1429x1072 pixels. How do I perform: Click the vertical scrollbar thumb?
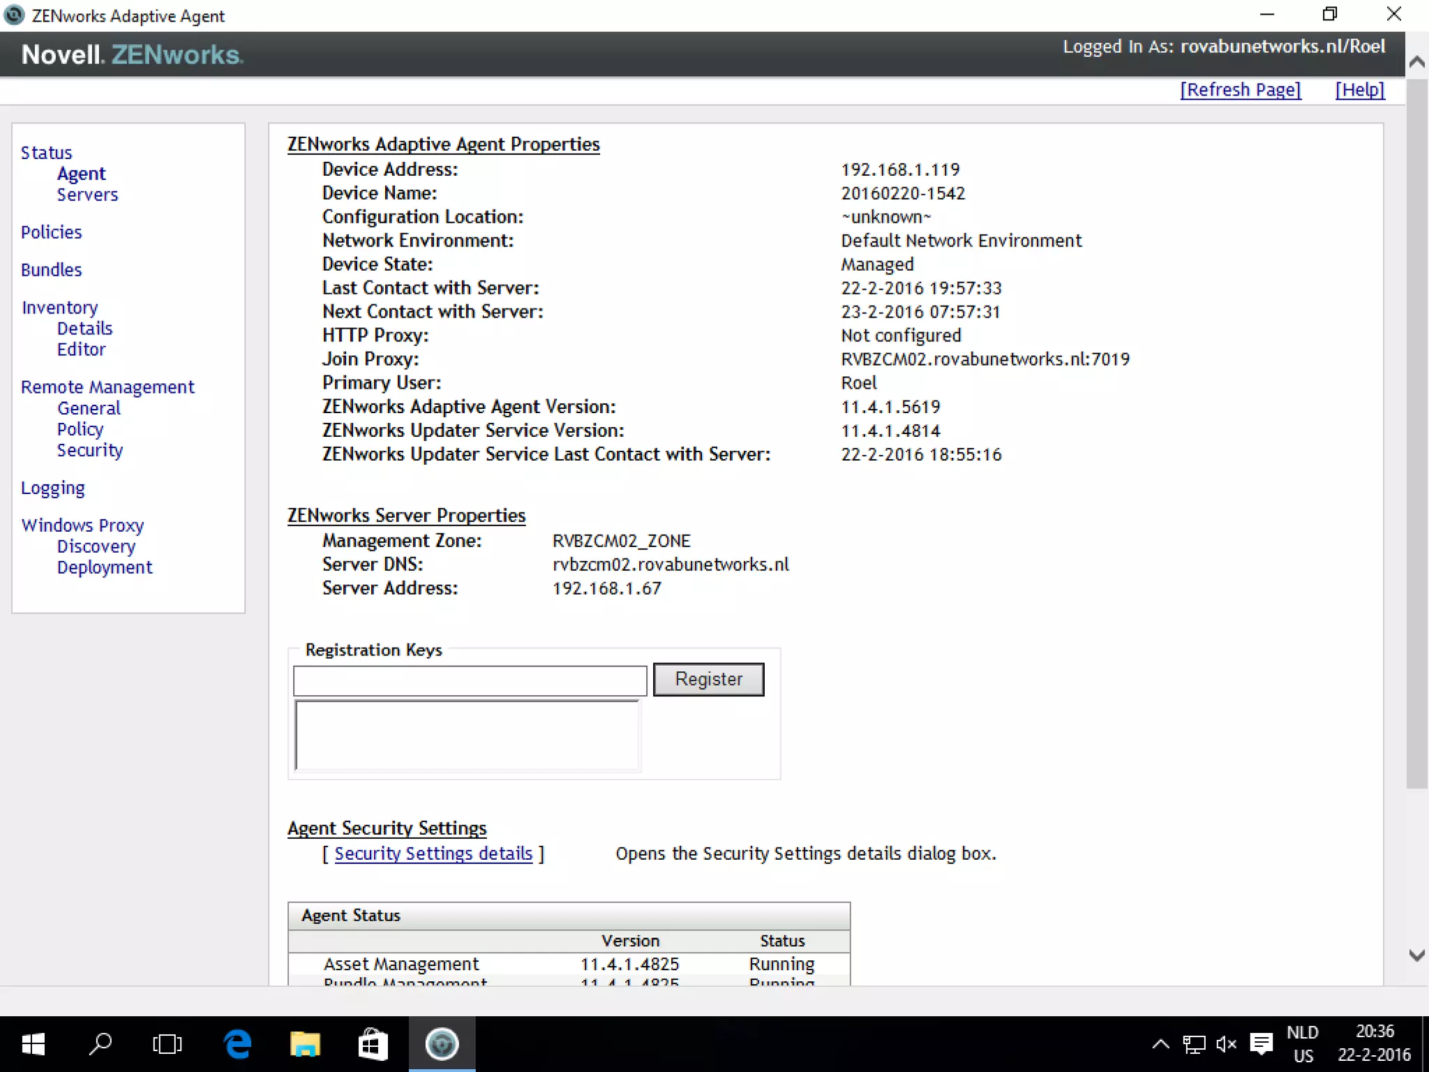tap(1416, 433)
